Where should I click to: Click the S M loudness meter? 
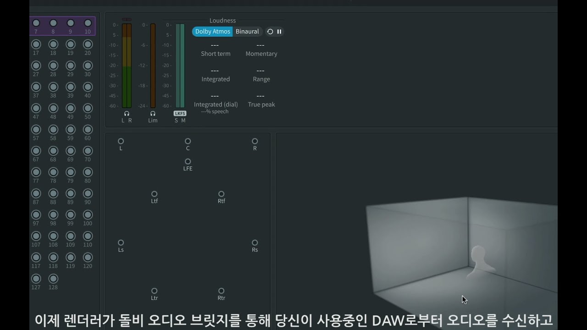click(180, 66)
